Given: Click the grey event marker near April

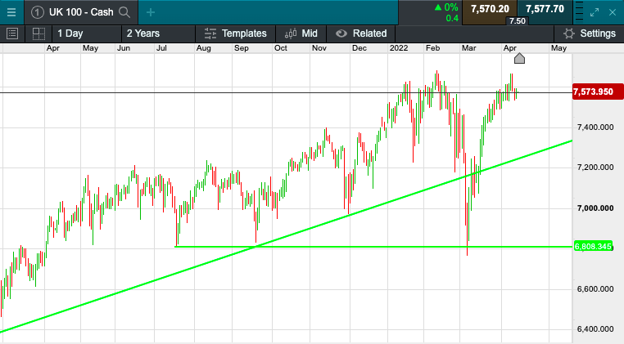Looking at the screenshot, I should tap(519, 58).
